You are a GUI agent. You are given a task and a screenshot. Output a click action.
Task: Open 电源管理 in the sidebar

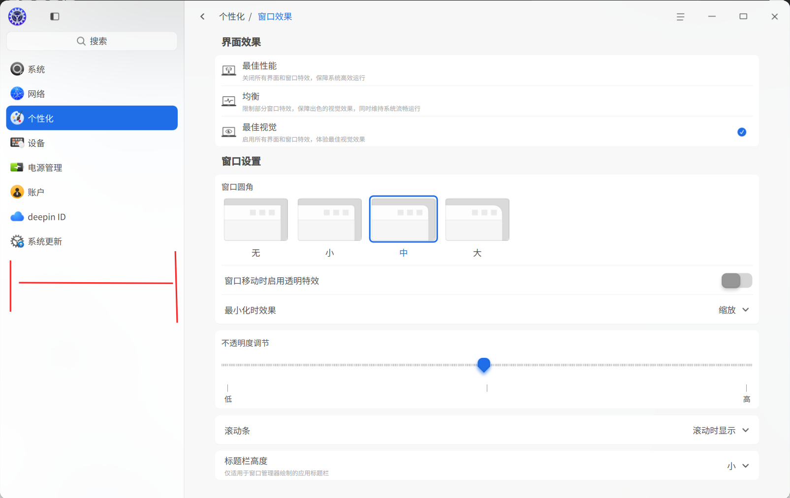[x=92, y=167]
